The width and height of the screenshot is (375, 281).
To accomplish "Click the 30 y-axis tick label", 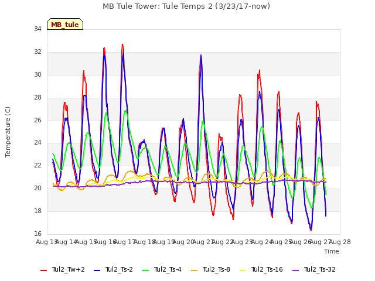I will pos(37,74).
